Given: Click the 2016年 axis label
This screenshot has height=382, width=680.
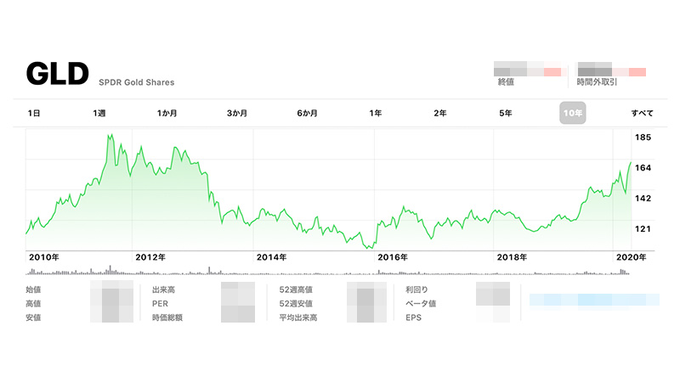Looking at the screenshot, I should [393, 257].
